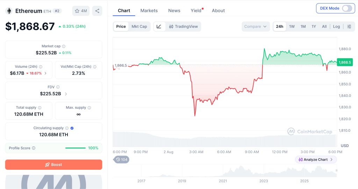Click the Circulating supply verified badge
This screenshot has height=189, width=358.
pyautogui.click(x=72, y=128)
